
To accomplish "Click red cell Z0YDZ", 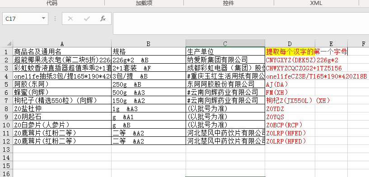I will (x=290, y=109).
